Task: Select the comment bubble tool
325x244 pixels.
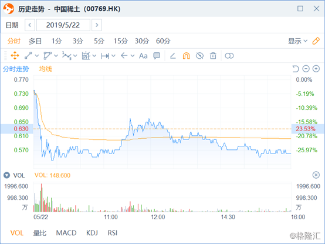Action: (157, 56)
